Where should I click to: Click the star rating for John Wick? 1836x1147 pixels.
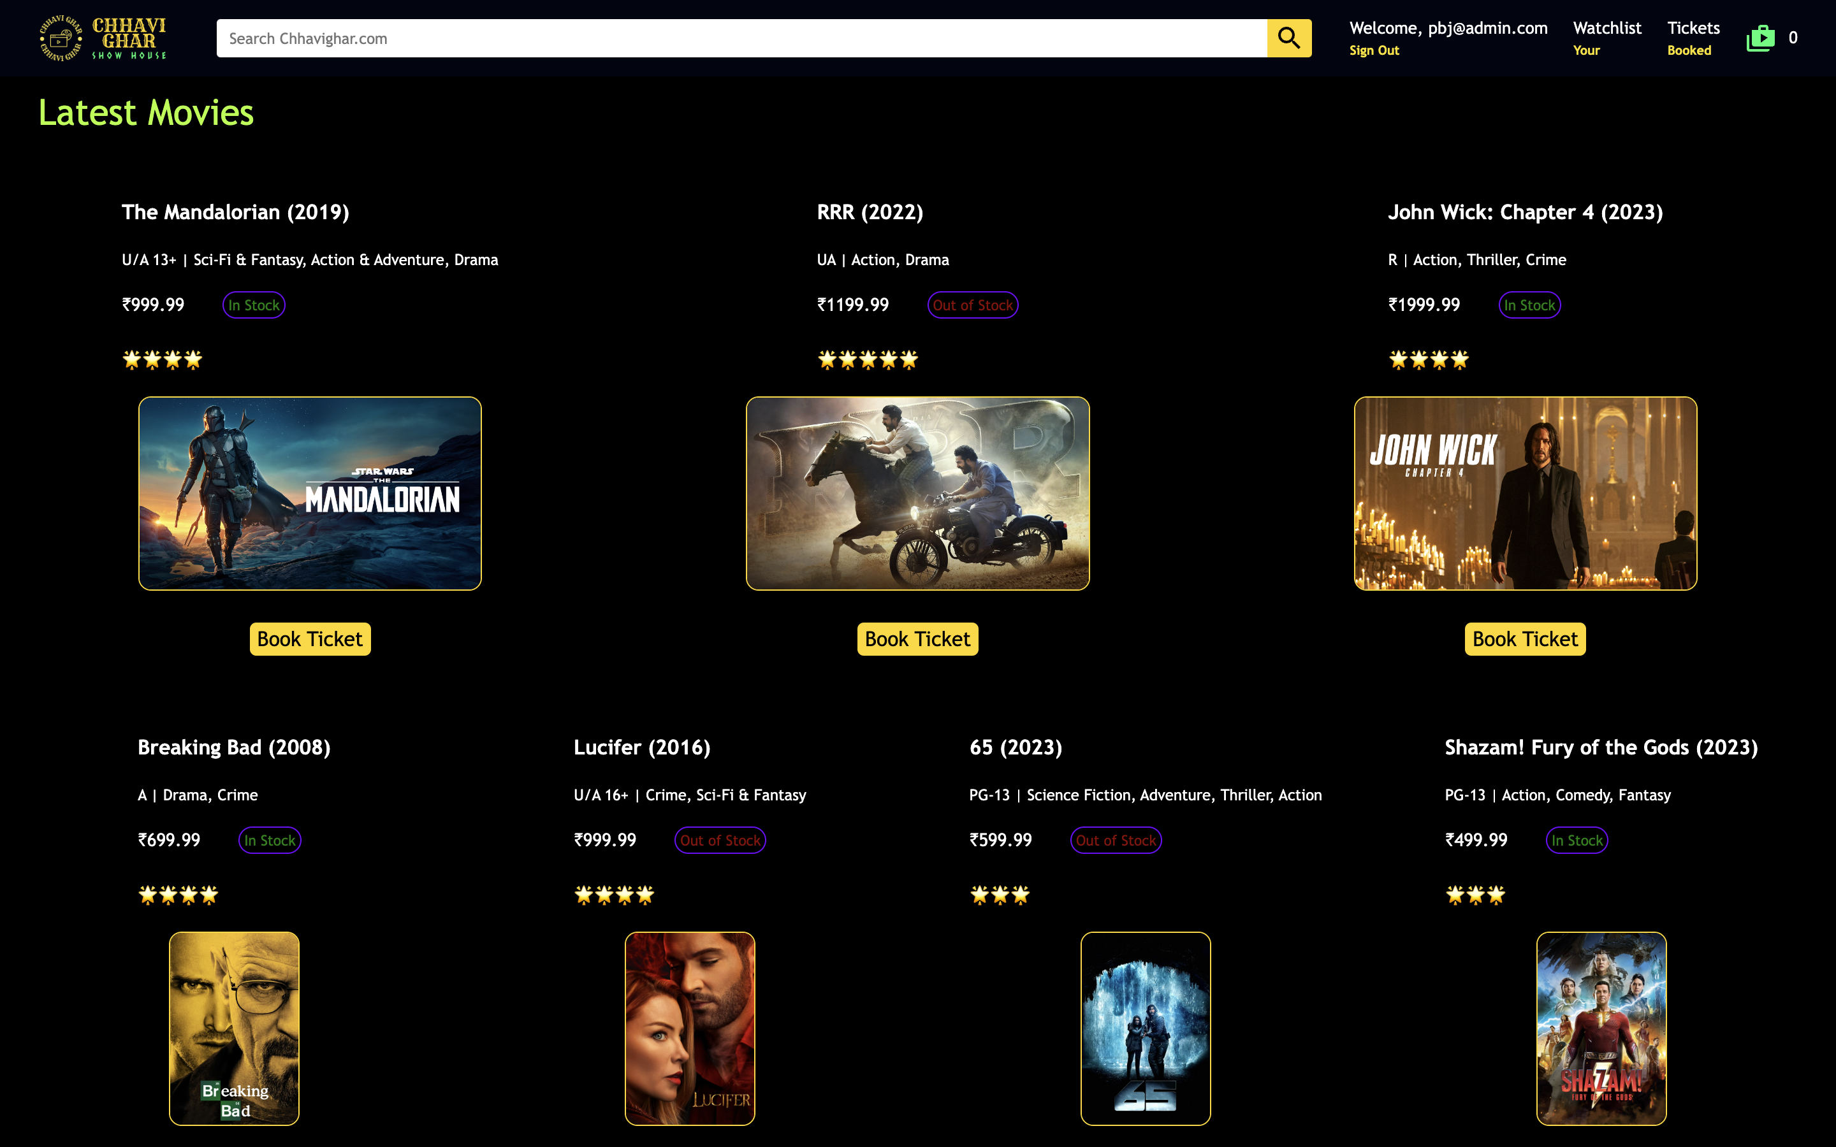click(x=1428, y=359)
